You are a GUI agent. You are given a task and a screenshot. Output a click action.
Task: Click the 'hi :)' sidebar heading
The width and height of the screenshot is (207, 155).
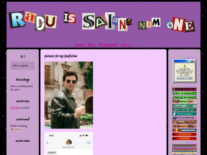(x=23, y=56)
